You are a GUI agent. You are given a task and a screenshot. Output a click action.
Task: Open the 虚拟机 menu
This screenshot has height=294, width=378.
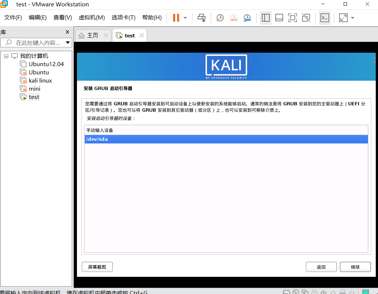tap(92, 17)
